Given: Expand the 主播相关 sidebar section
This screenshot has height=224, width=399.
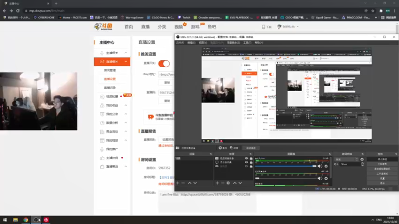Looking at the screenshot, I should coord(126,53).
